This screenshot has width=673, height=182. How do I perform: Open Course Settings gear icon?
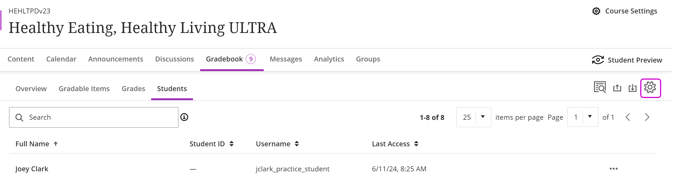[x=596, y=11]
